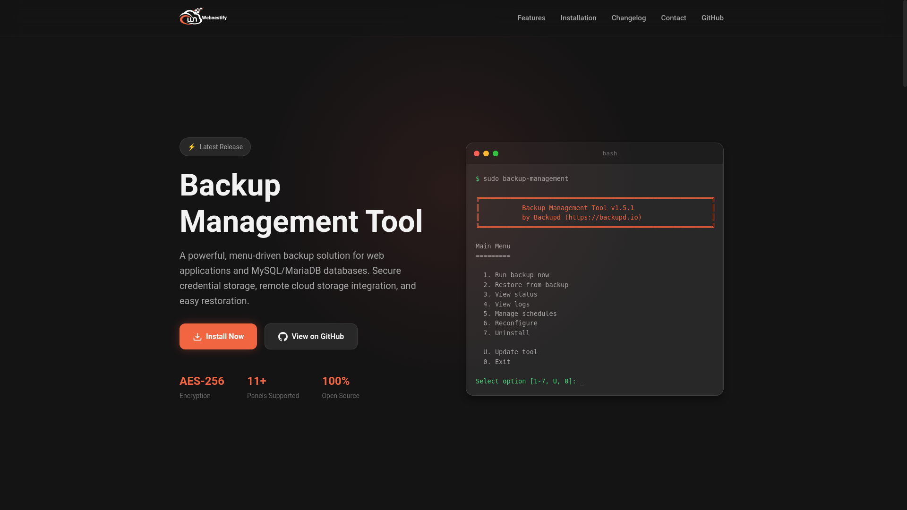Click the 11+ stat value

[x=257, y=381]
